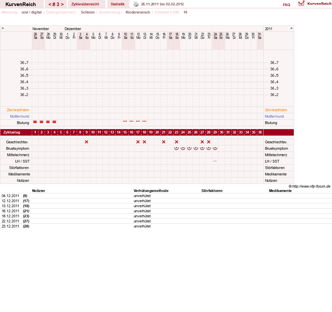Click spotting dots on cycle day 17

[x=138, y=121]
